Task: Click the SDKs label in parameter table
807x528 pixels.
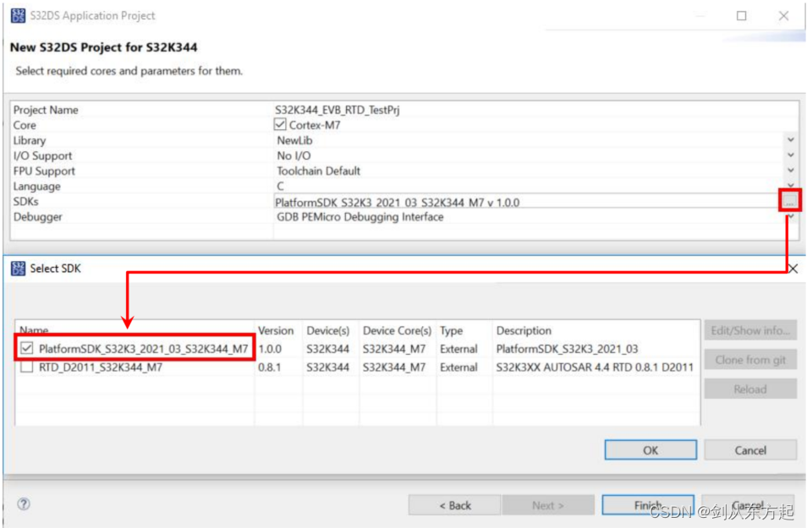Action: tap(25, 202)
